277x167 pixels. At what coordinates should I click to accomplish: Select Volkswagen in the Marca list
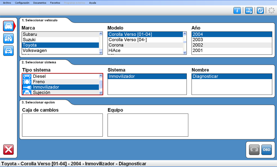(60, 50)
